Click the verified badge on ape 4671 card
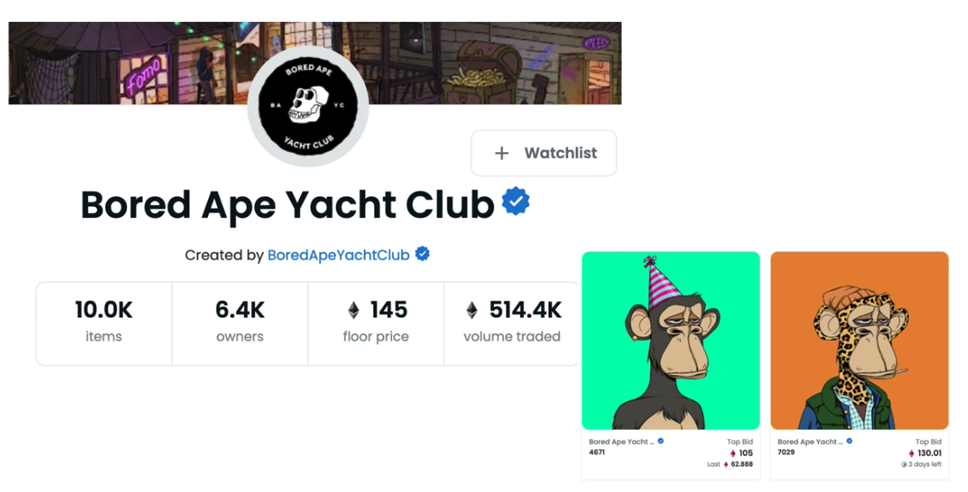 tap(661, 442)
